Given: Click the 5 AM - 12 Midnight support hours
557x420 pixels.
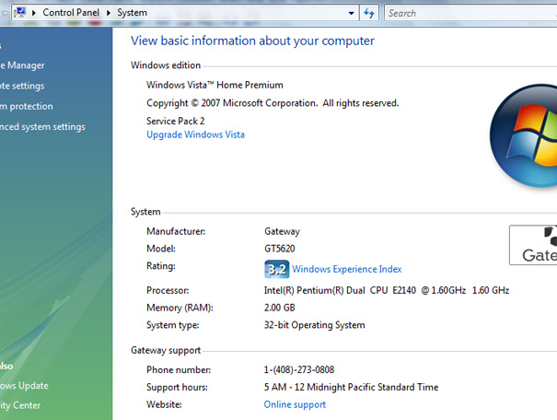Looking at the screenshot, I should click(x=352, y=387).
